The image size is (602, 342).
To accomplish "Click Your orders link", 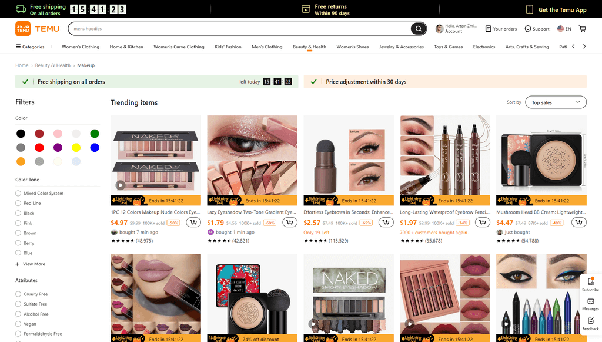I will point(504,29).
